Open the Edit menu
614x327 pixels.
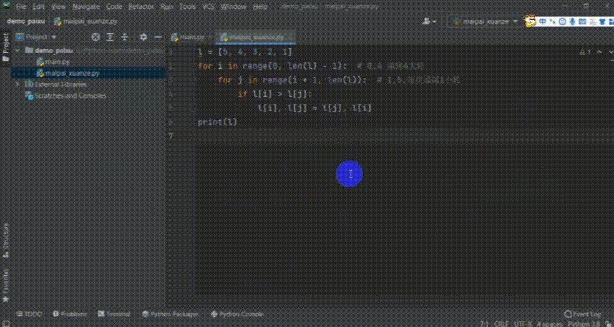click(x=39, y=7)
